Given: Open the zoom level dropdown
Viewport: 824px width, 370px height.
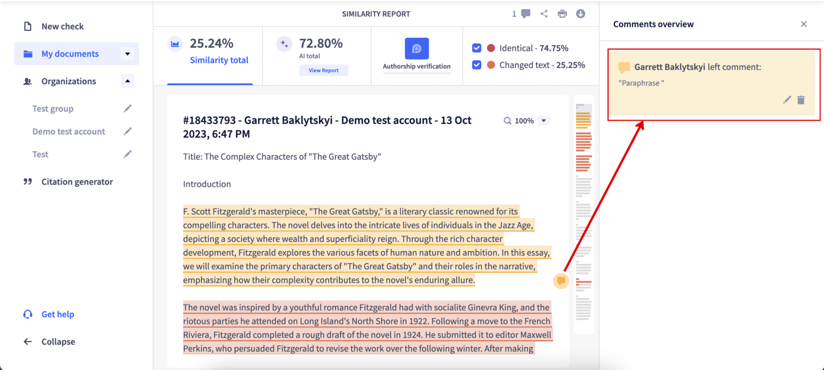Looking at the screenshot, I should pyautogui.click(x=544, y=120).
